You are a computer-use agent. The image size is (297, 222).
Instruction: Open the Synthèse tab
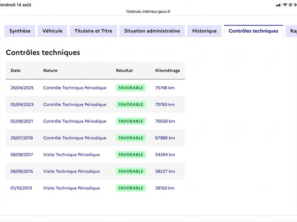coord(20,31)
